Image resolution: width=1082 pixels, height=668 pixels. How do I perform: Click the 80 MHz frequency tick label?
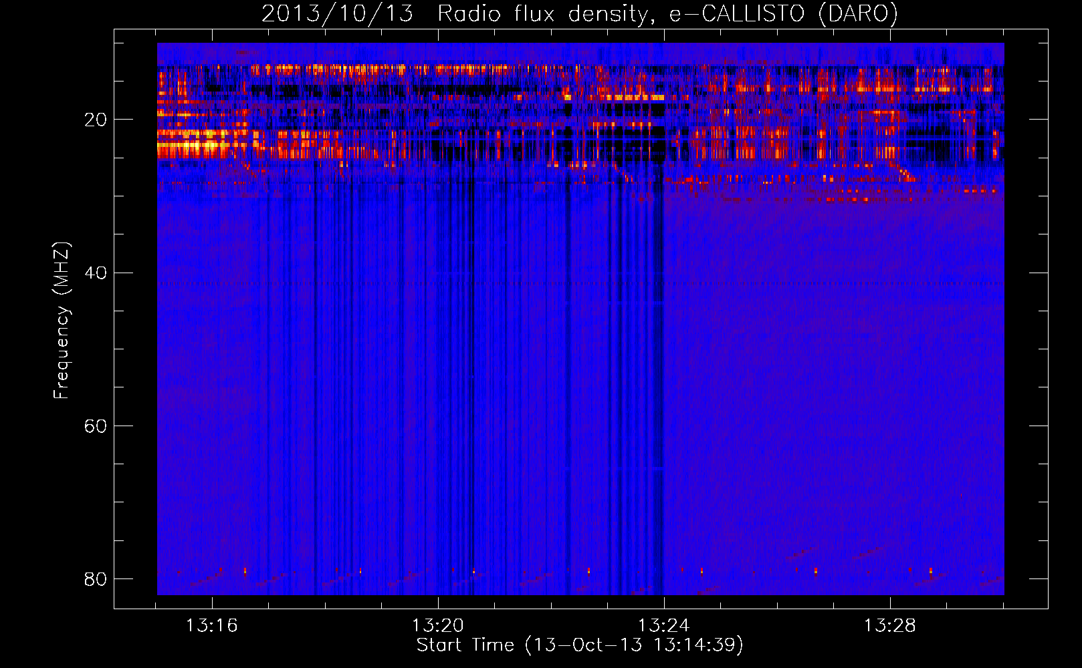[x=96, y=578]
